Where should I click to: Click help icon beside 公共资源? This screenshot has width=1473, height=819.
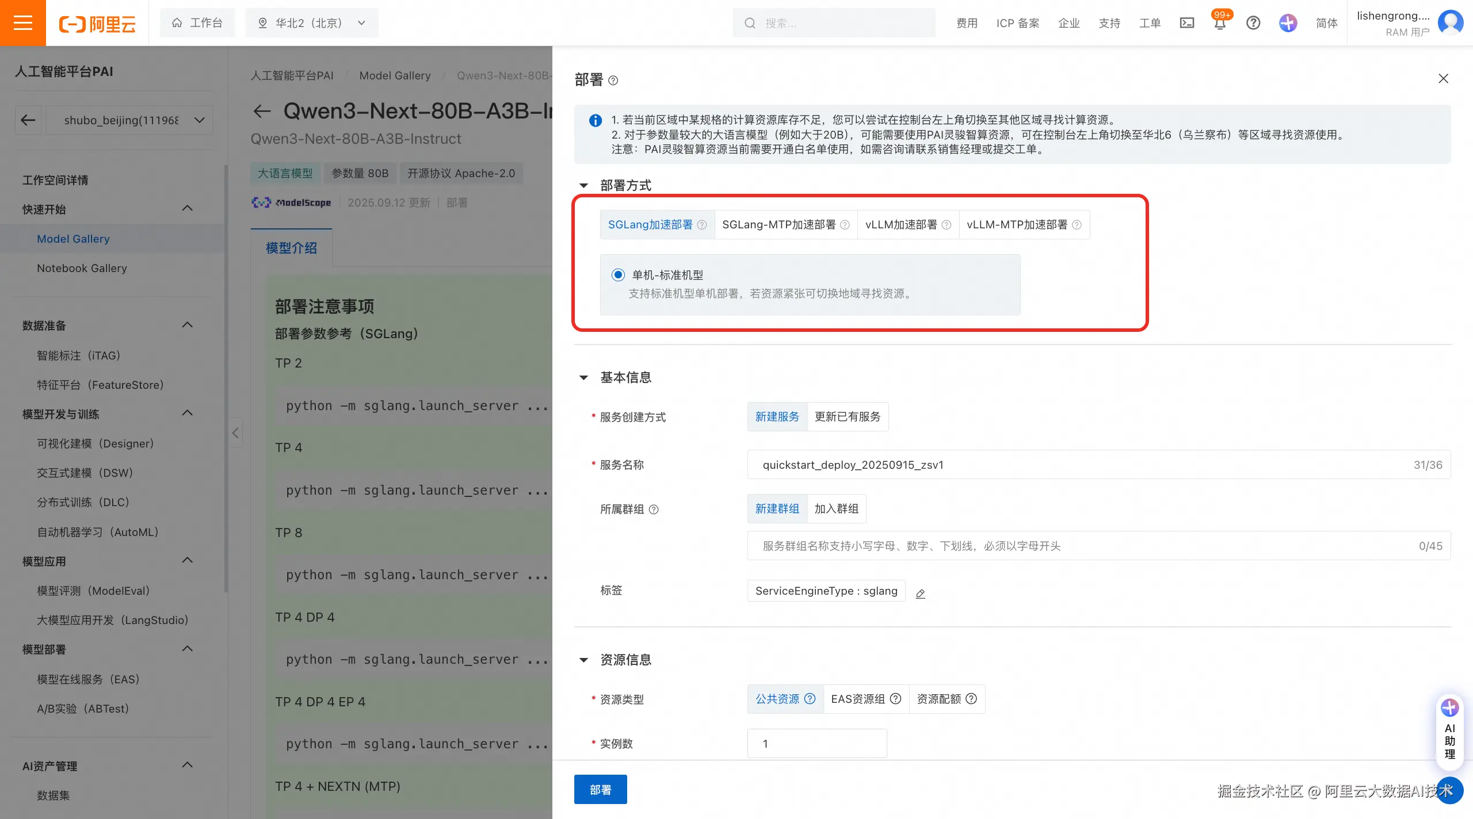(x=810, y=699)
